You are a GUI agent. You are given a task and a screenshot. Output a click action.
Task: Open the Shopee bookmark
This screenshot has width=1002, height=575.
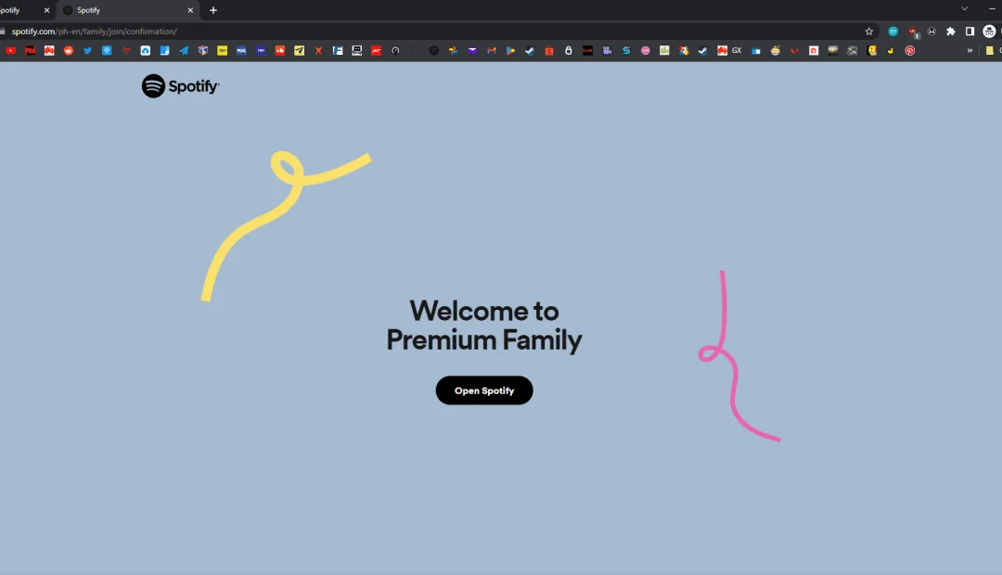(549, 50)
